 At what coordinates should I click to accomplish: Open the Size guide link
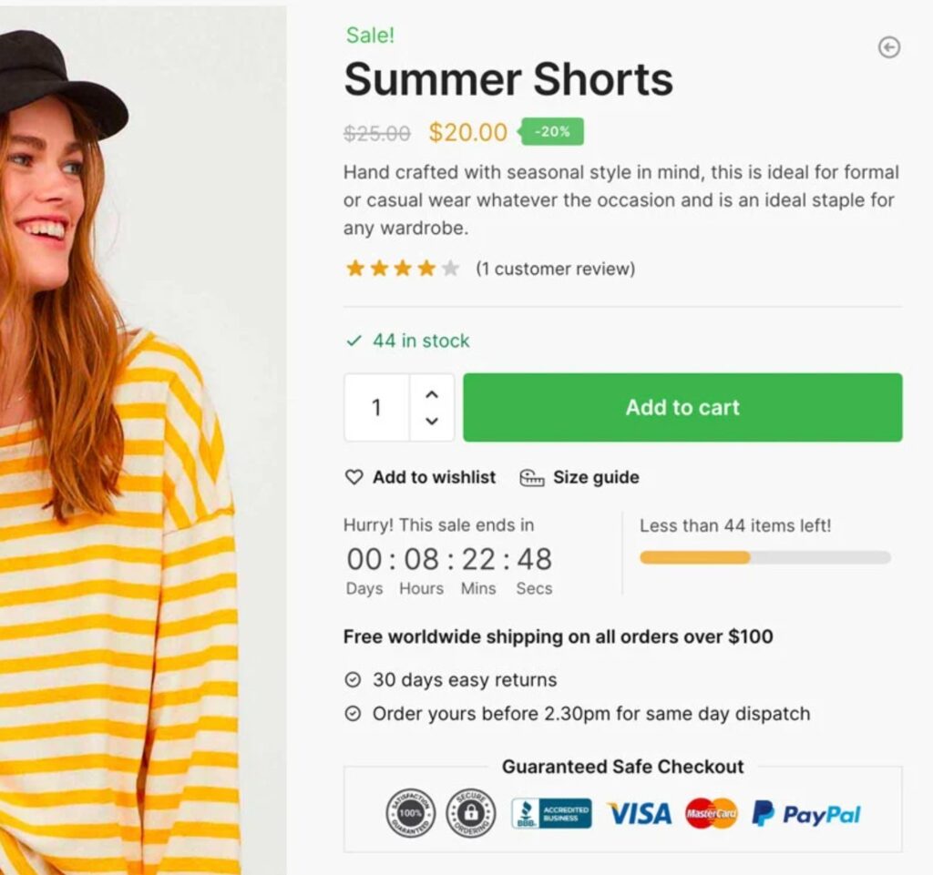[x=596, y=477]
